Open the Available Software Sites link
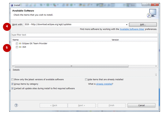Viewport: 161px width, 113px height. pos(132,29)
